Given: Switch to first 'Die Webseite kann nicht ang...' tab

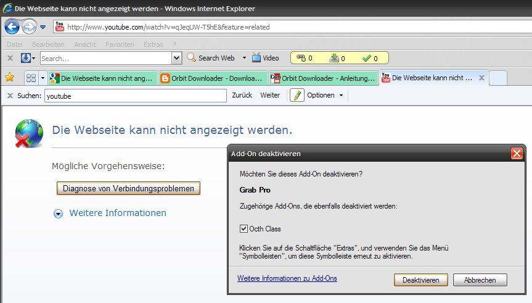Looking at the screenshot, I should coord(103,78).
